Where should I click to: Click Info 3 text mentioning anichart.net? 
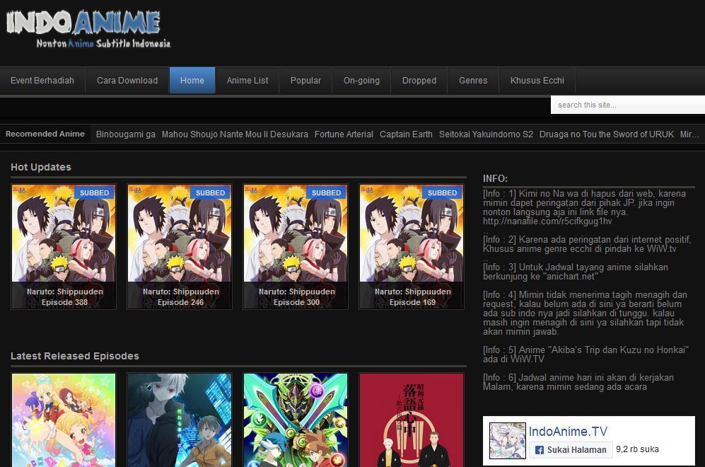point(576,272)
